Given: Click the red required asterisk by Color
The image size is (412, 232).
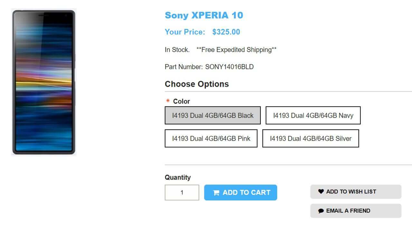Looking at the screenshot, I should pos(168,101).
